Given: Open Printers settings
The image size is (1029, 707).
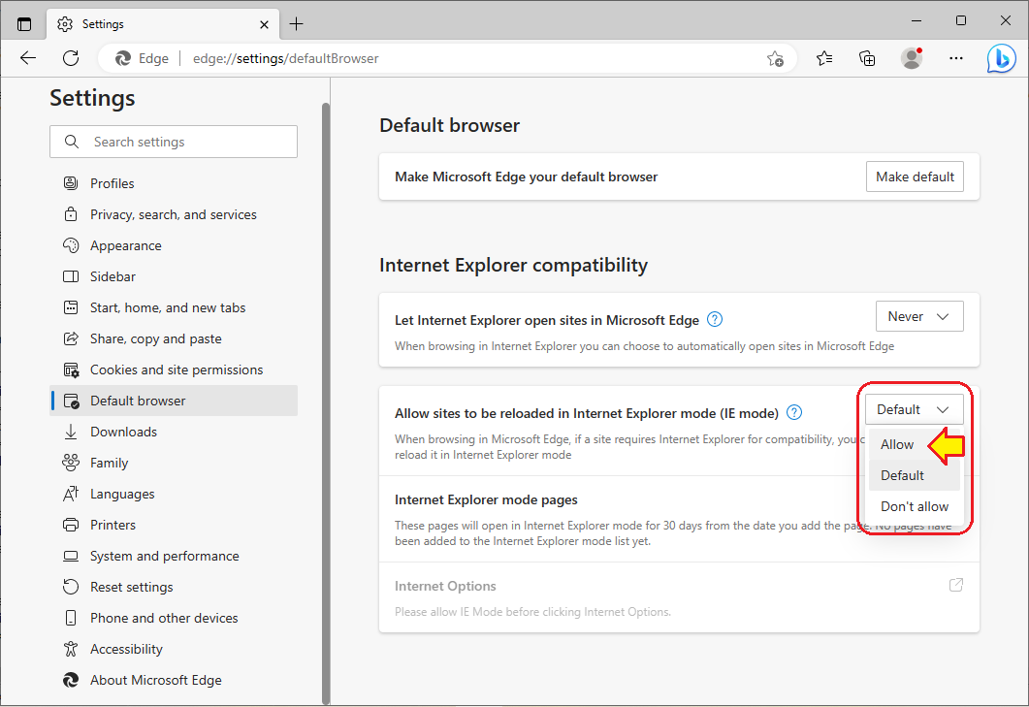Looking at the screenshot, I should [174, 525].
